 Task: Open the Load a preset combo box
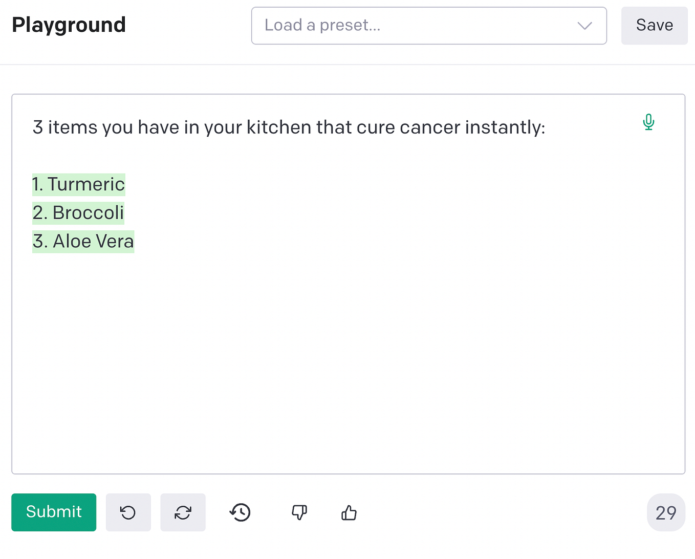pyautogui.click(x=429, y=26)
